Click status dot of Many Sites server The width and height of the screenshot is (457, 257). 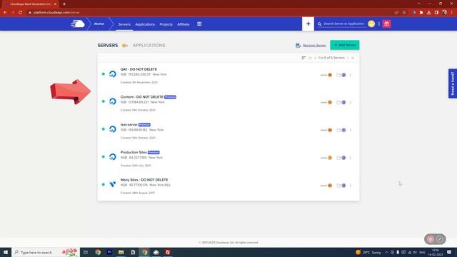(103, 184)
